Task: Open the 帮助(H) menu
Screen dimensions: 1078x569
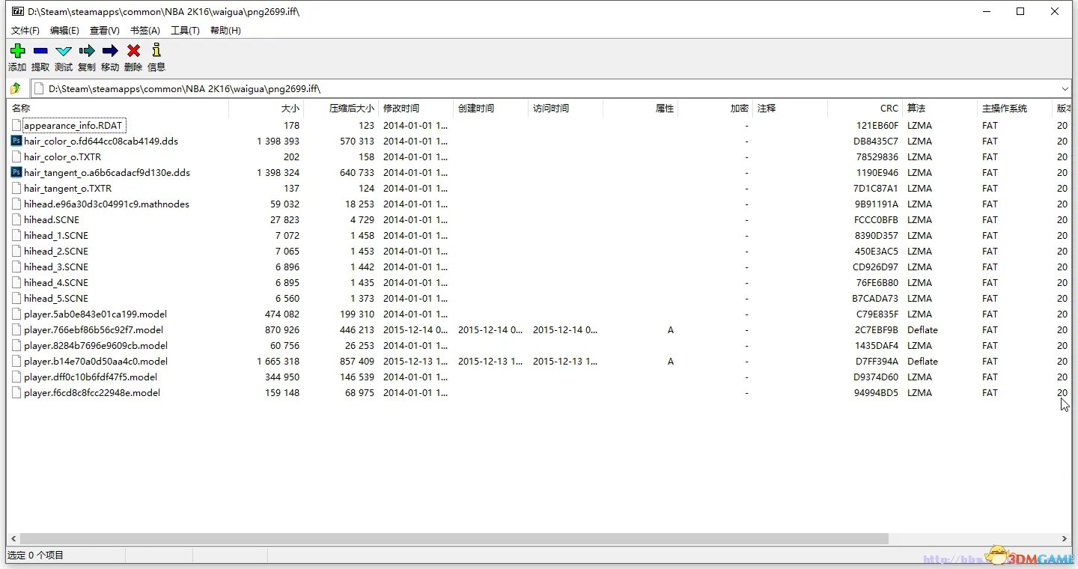Action: coord(225,30)
